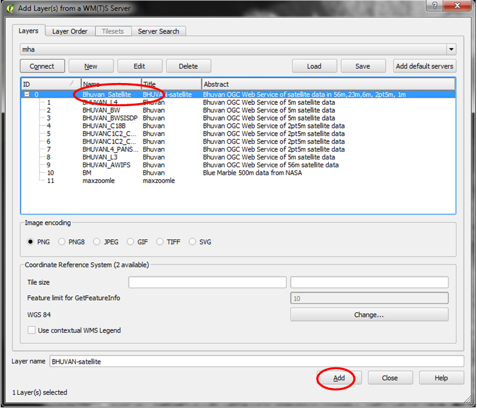Select the BHUVAN_AWIFS layer row
477x408 pixels.
[238, 165]
